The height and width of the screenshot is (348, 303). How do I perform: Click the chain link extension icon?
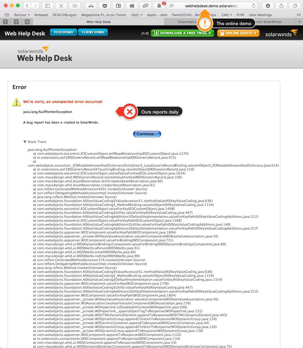pos(145,6)
